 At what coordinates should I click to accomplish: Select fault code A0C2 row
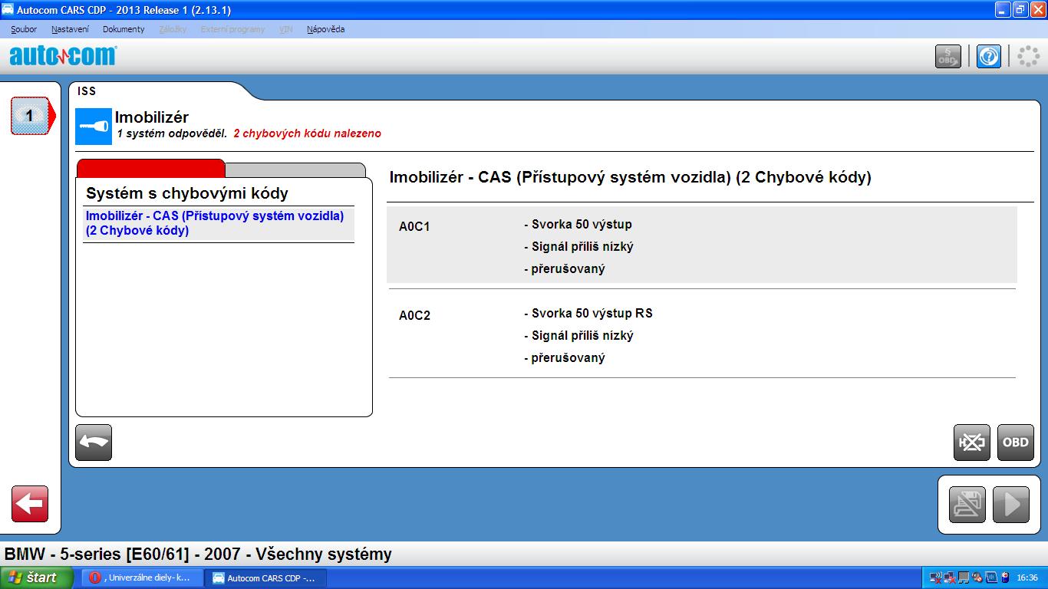click(x=701, y=335)
